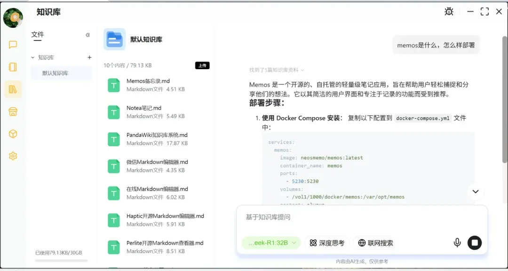Click the user message memos是什么，怎么样部署
This screenshot has width=508, height=271.
tap(436, 45)
